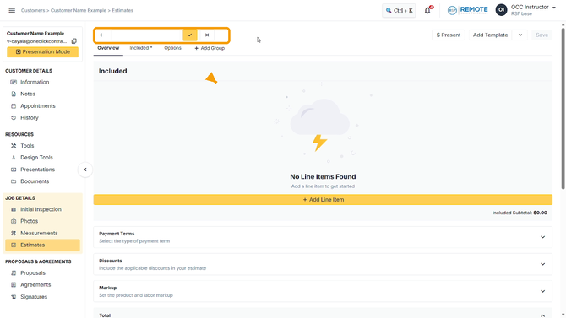Confirm the name with the checkmark button
The height and width of the screenshot is (318, 566).
pyautogui.click(x=190, y=35)
